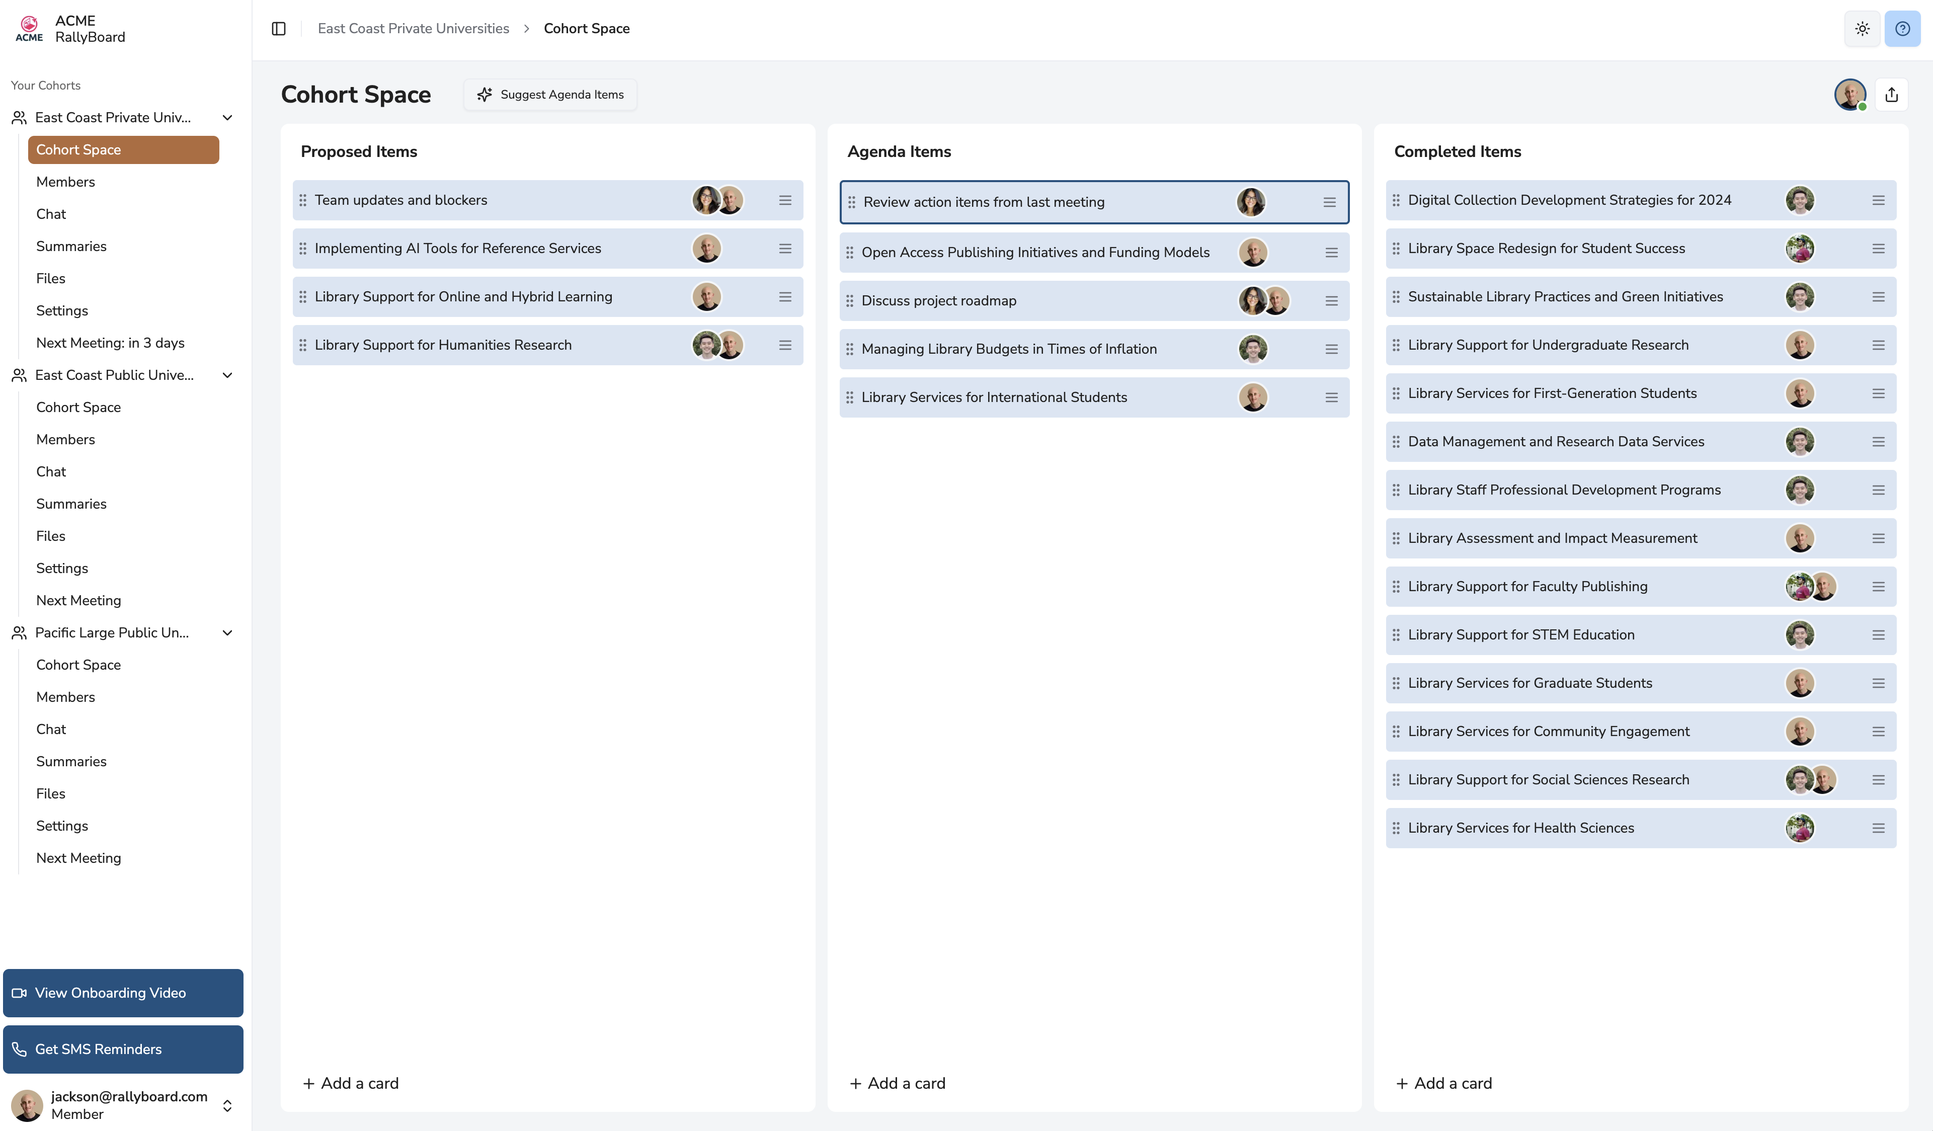Screen dimensions: 1933x1131
Task: Click drag handle on Library Support for STEM Education
Action: 1396,634
